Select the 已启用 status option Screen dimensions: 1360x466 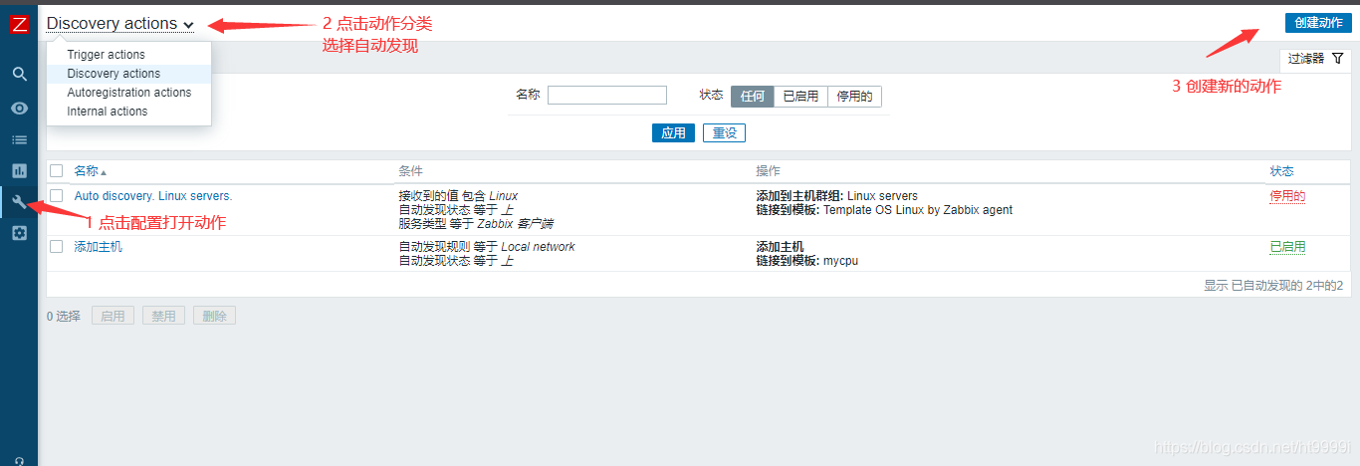(800, 97)
